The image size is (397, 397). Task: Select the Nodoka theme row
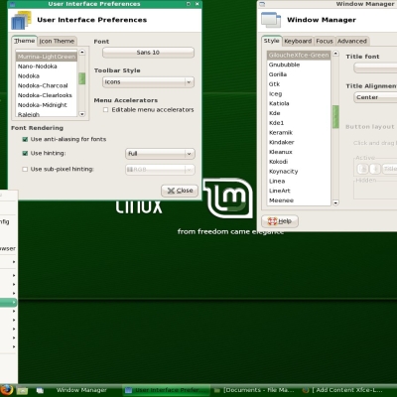(47, 75)
